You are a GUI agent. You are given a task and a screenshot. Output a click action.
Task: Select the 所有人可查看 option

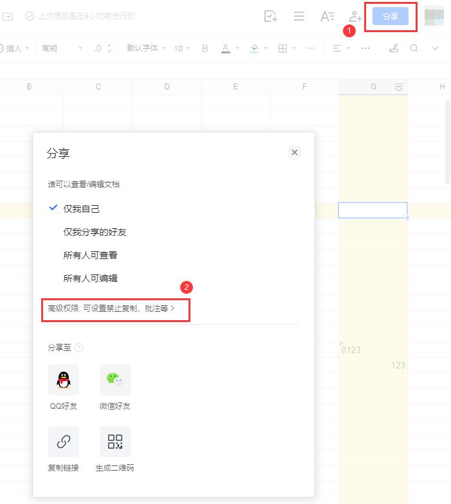[x=90, y=255]
